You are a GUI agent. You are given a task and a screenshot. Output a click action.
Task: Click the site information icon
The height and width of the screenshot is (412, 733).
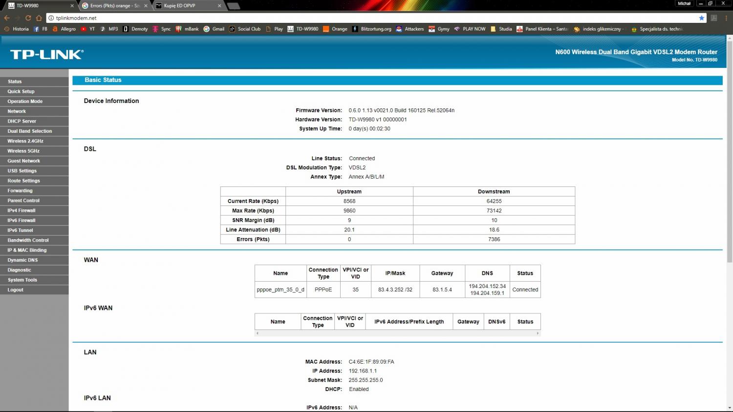(x=50, y=18)
